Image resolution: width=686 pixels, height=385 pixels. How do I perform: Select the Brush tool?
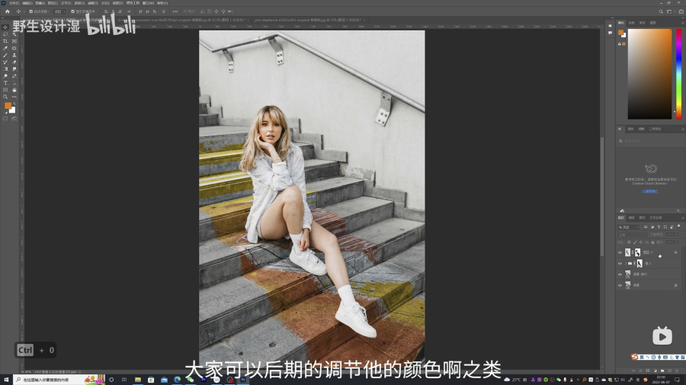[5, 55]
